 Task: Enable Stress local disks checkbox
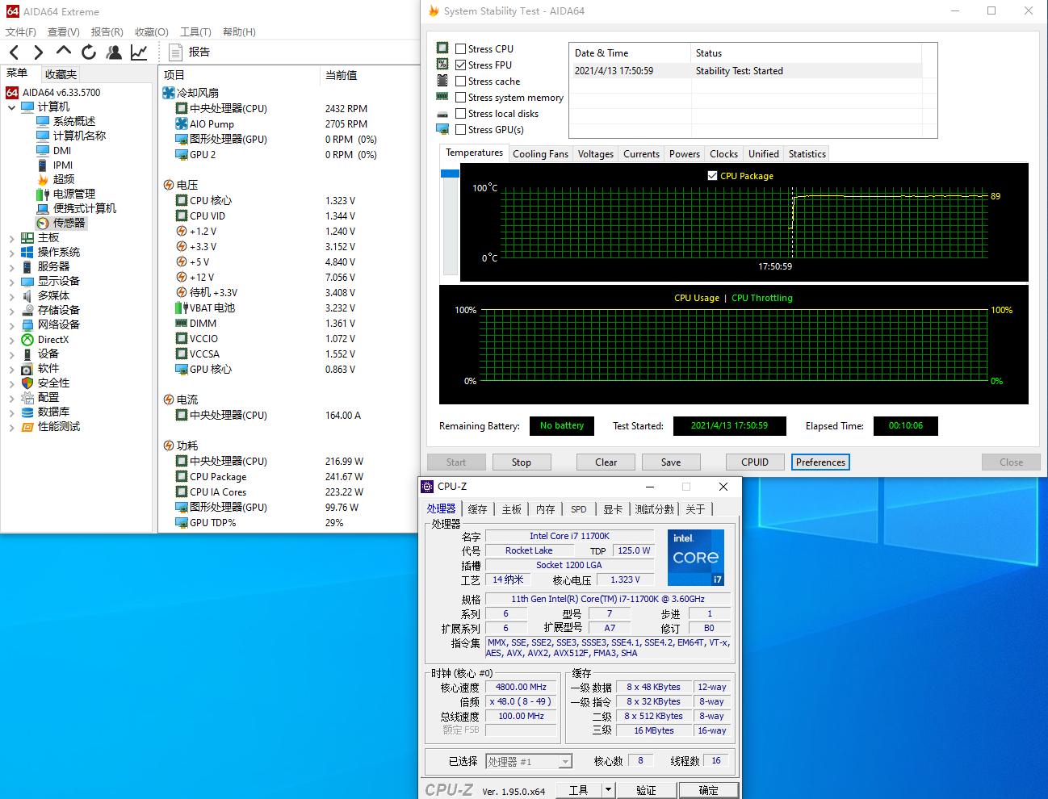click(460, 114)
